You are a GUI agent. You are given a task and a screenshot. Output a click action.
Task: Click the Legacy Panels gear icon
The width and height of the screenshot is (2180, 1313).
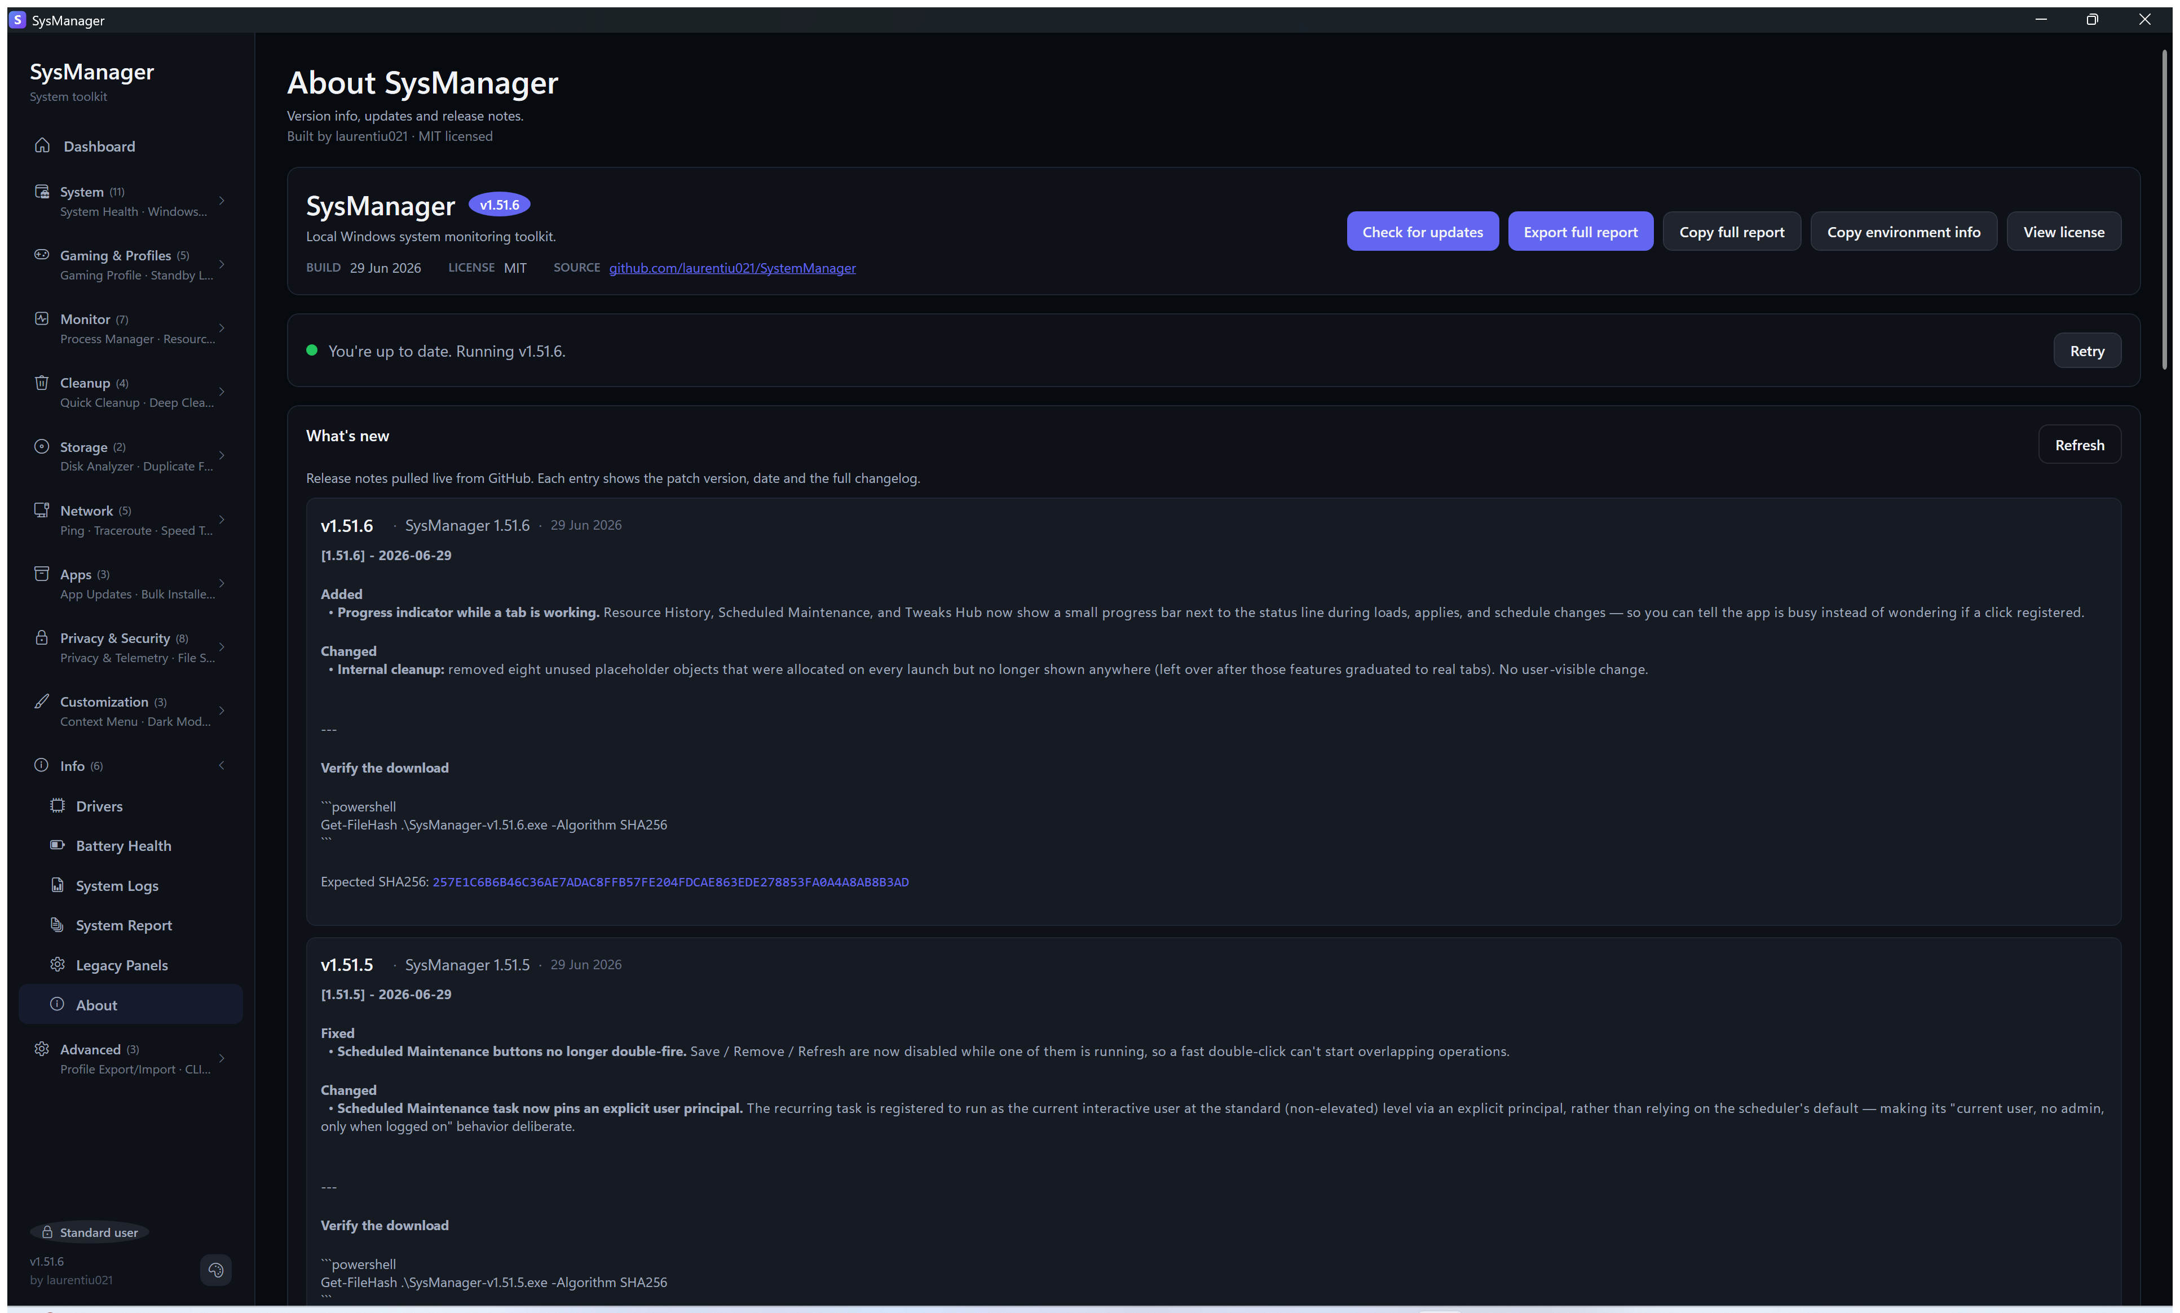click(x=58, y=965)
